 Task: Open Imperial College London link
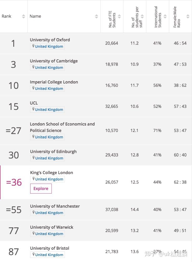54,82
